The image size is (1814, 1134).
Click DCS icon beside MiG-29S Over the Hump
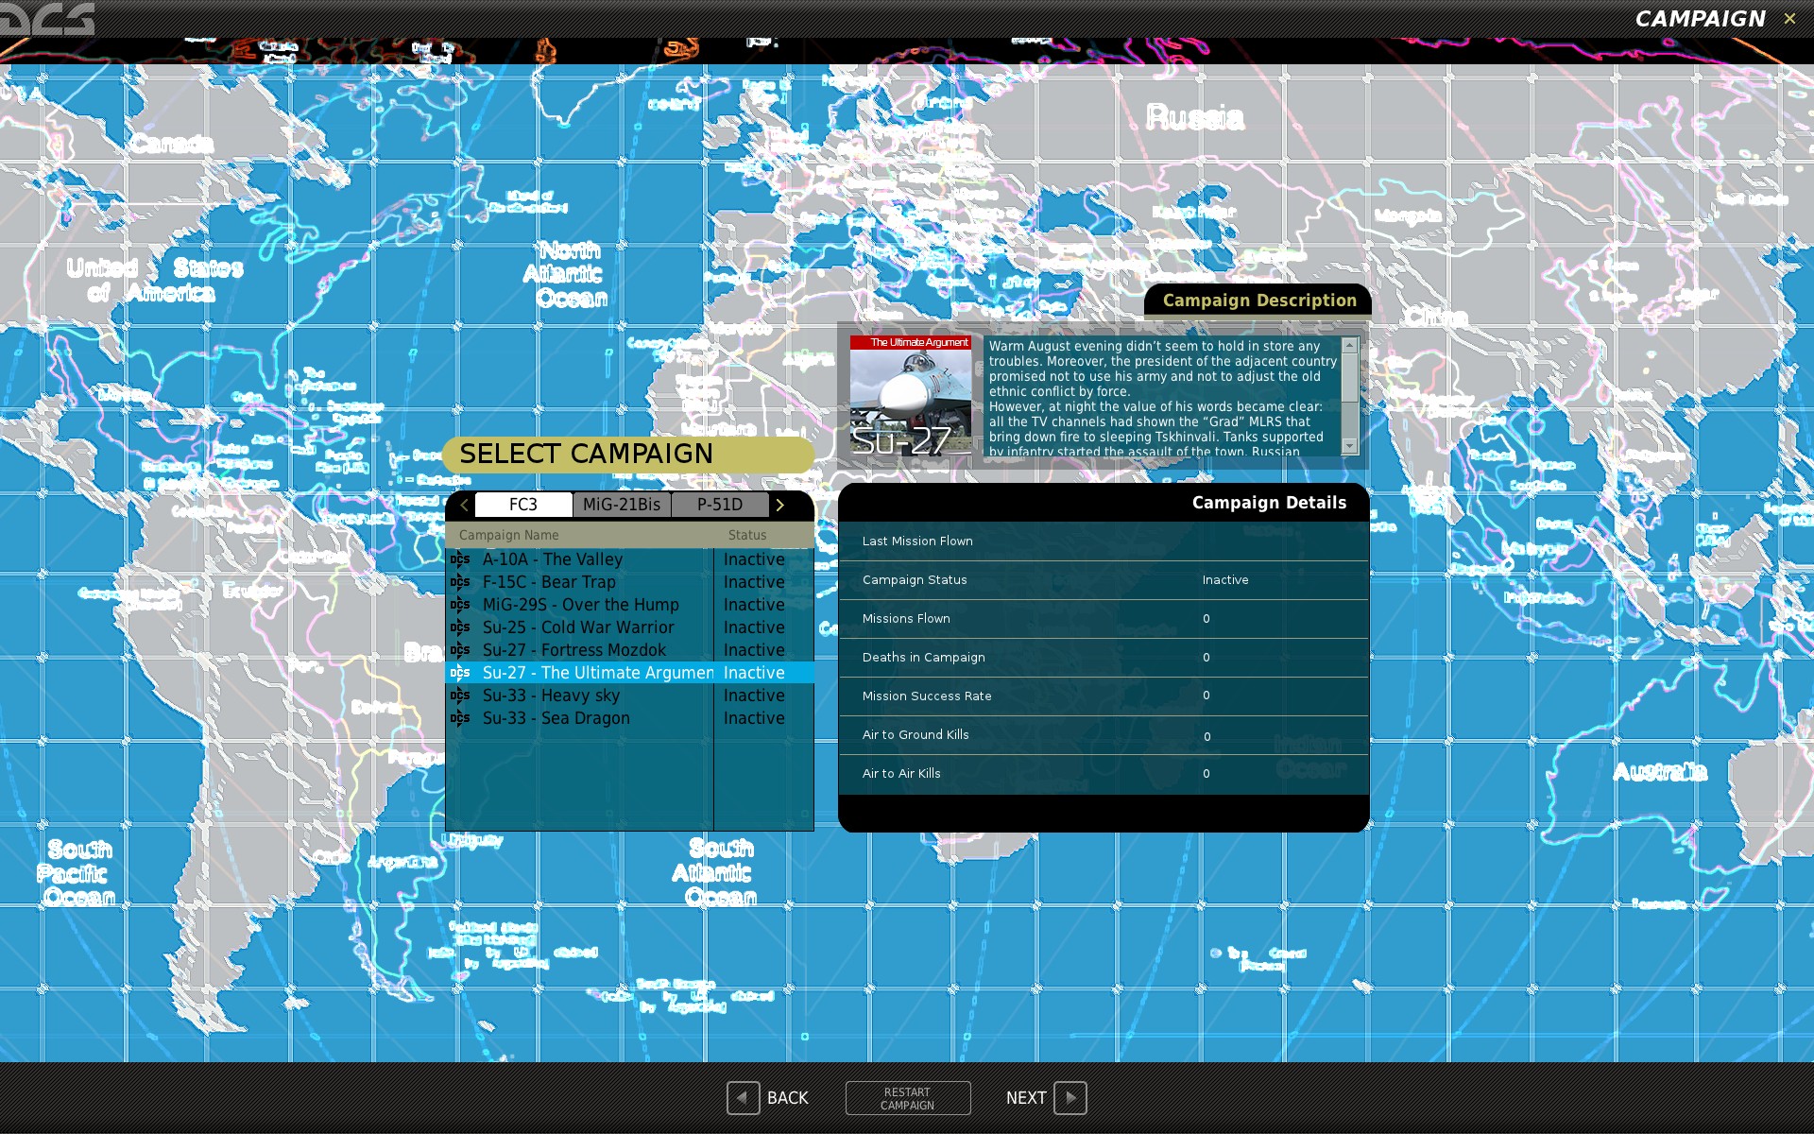pos(460,605)
